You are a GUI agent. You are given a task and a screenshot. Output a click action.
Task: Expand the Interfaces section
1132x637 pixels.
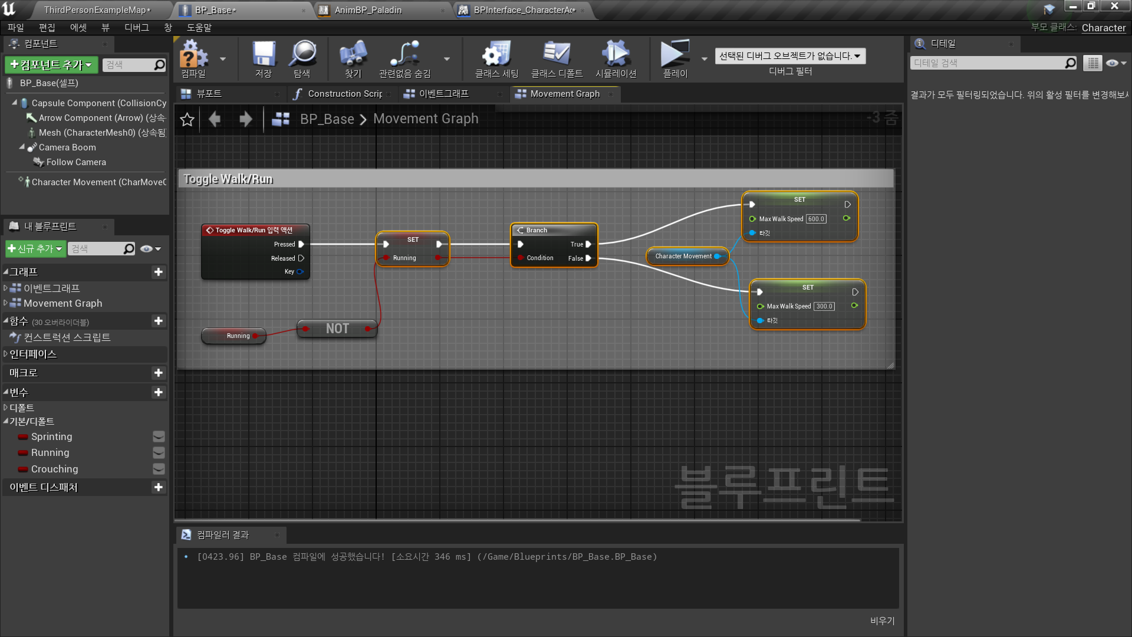32,354
